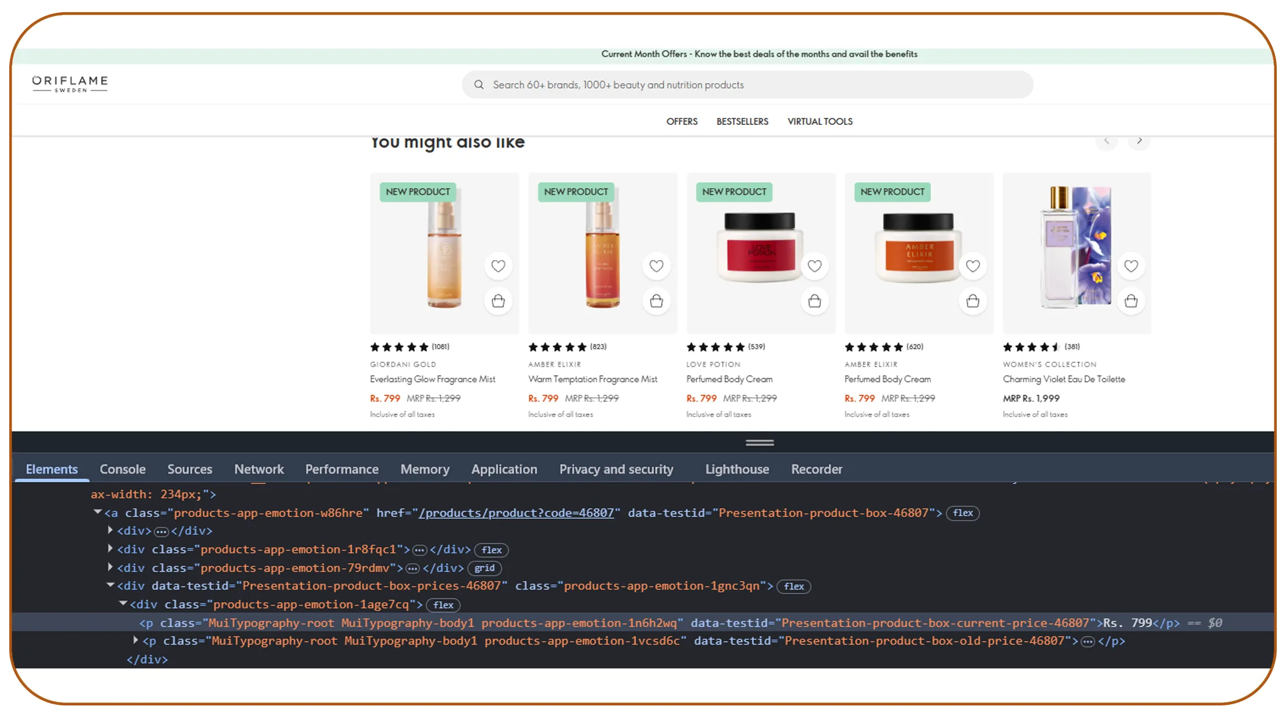Click the right carousel arrow

coord(1139,141)
